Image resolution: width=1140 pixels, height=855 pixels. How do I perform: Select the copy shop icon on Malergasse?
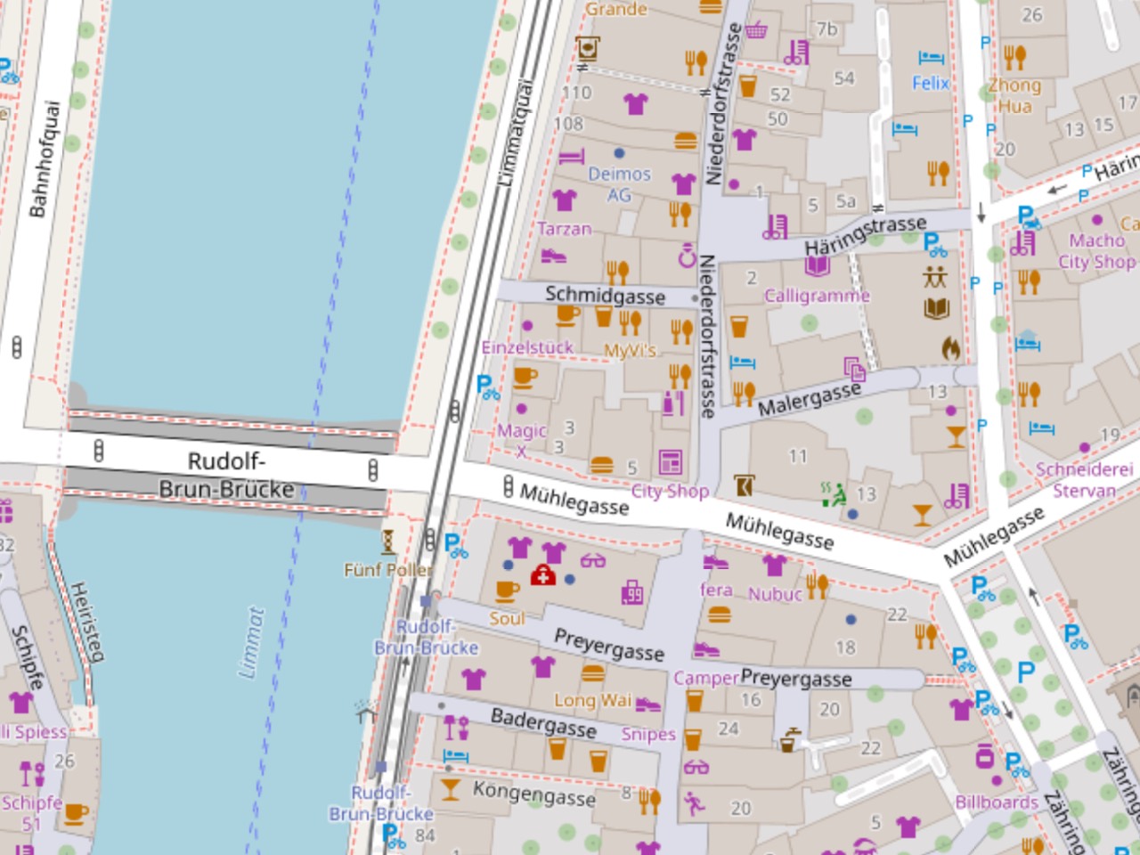[x=854, y=369]
